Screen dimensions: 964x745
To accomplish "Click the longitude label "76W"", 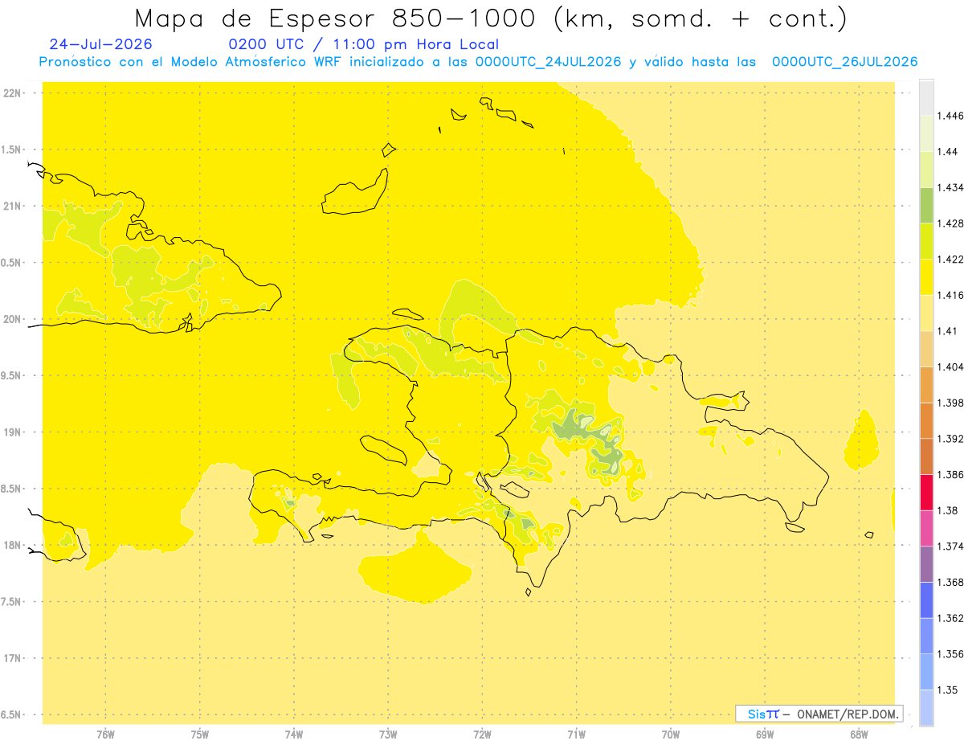I will point(105,735).
